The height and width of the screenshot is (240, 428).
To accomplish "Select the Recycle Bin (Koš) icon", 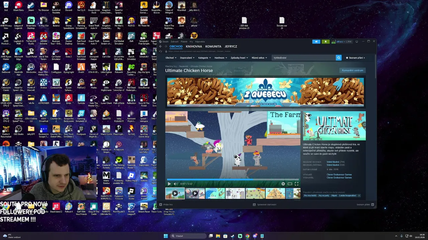I will (6, 6).
